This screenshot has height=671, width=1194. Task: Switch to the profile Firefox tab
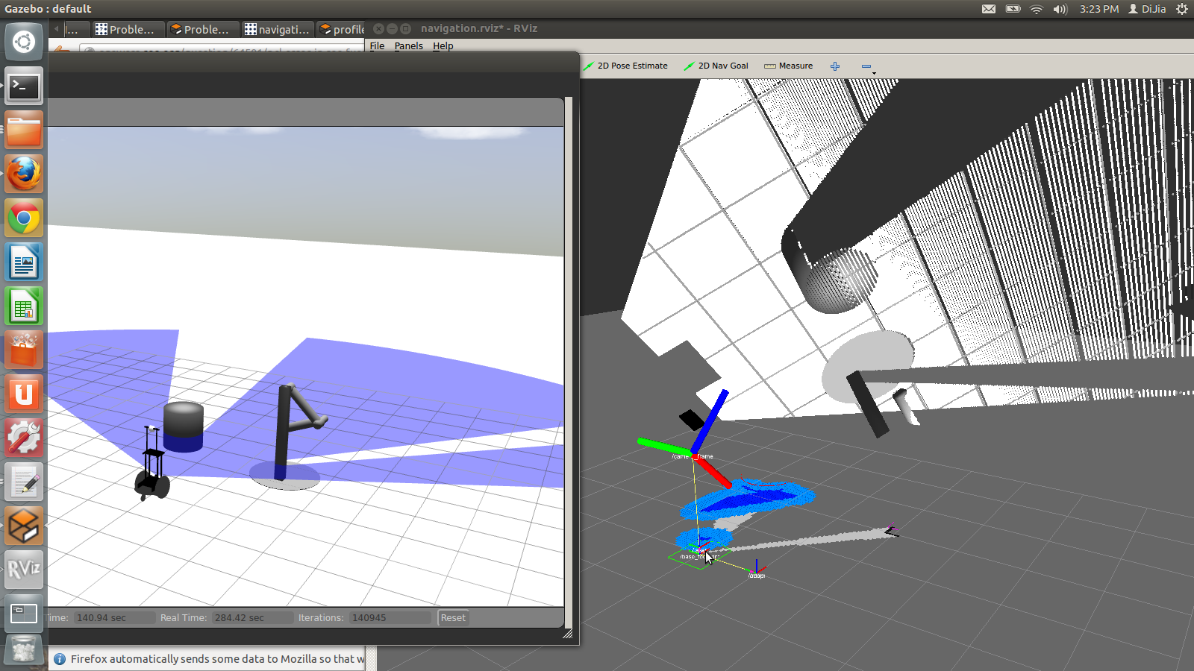click(343, 29)
